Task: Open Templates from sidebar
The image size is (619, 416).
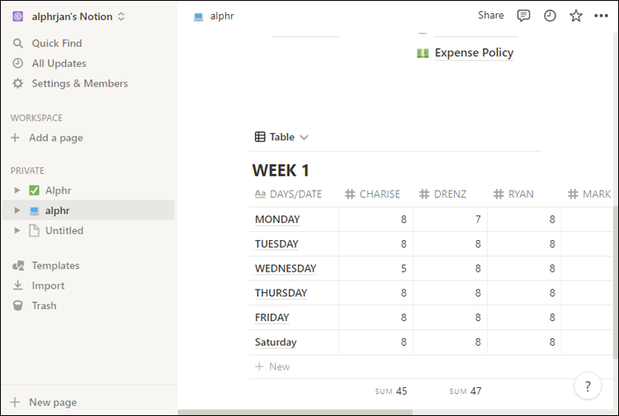Action: 55,266
